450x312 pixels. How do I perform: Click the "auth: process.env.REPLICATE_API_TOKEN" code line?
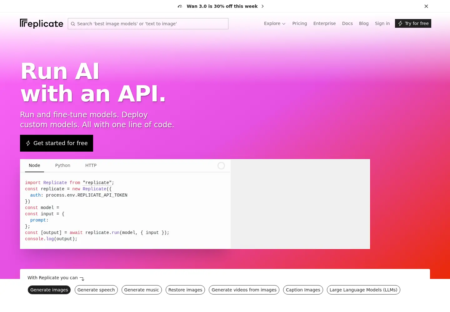coord(79,195)
